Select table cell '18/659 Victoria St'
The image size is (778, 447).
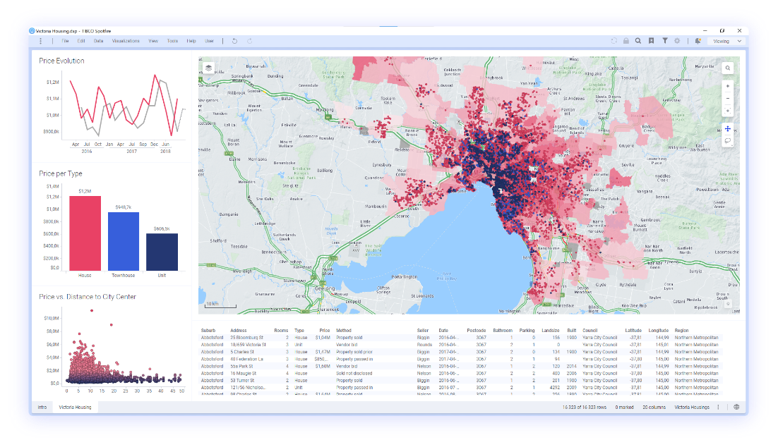pos(248,345)
